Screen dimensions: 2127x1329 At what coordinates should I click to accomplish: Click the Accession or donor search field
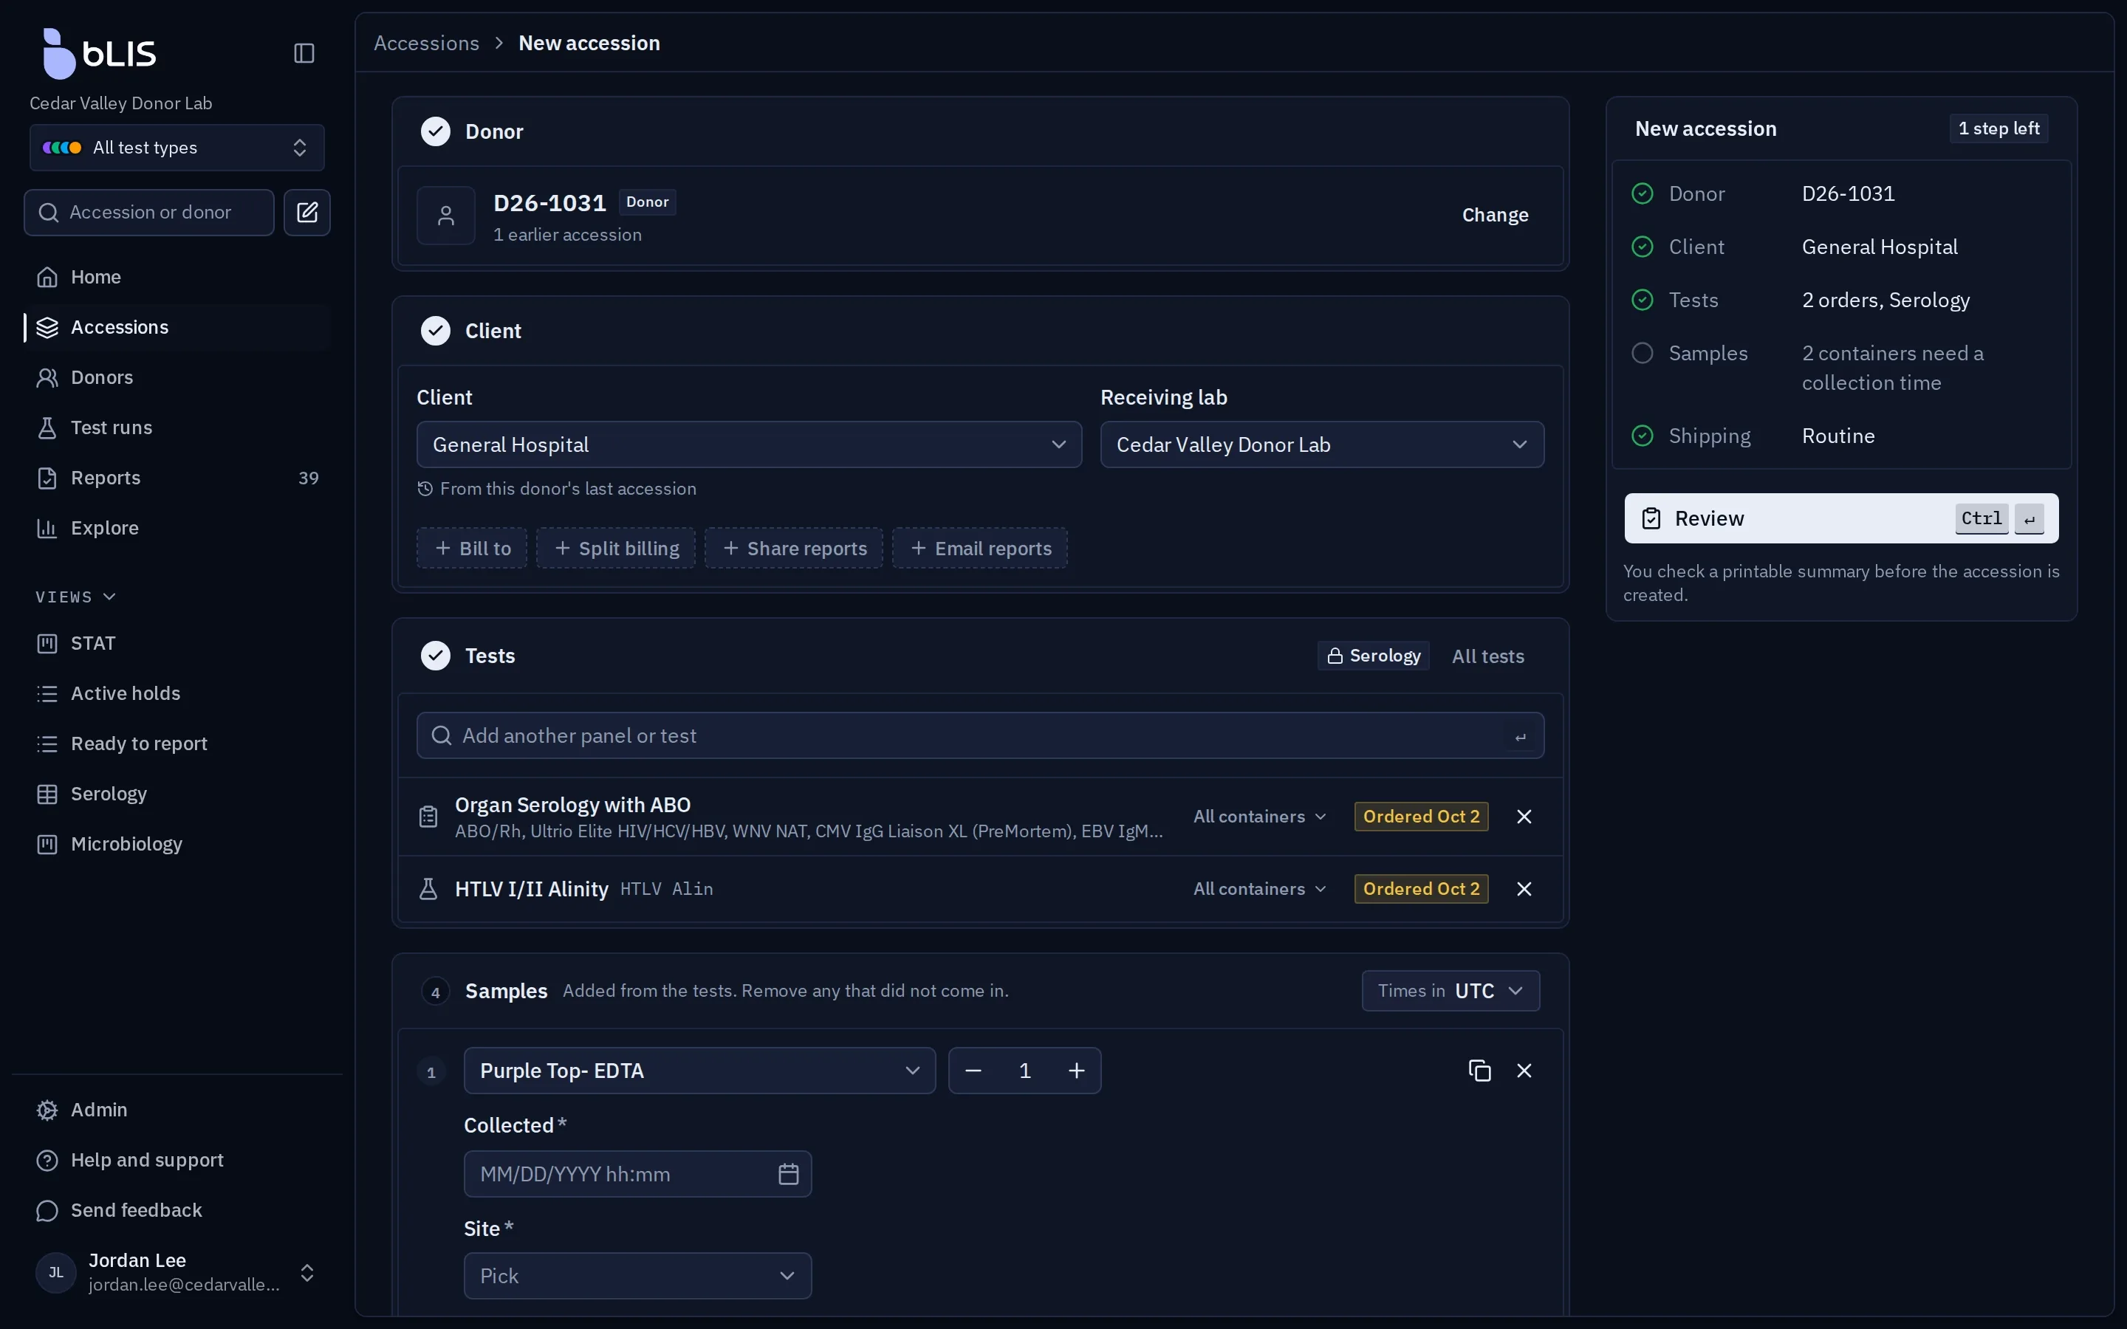click(x=149, y=213)
